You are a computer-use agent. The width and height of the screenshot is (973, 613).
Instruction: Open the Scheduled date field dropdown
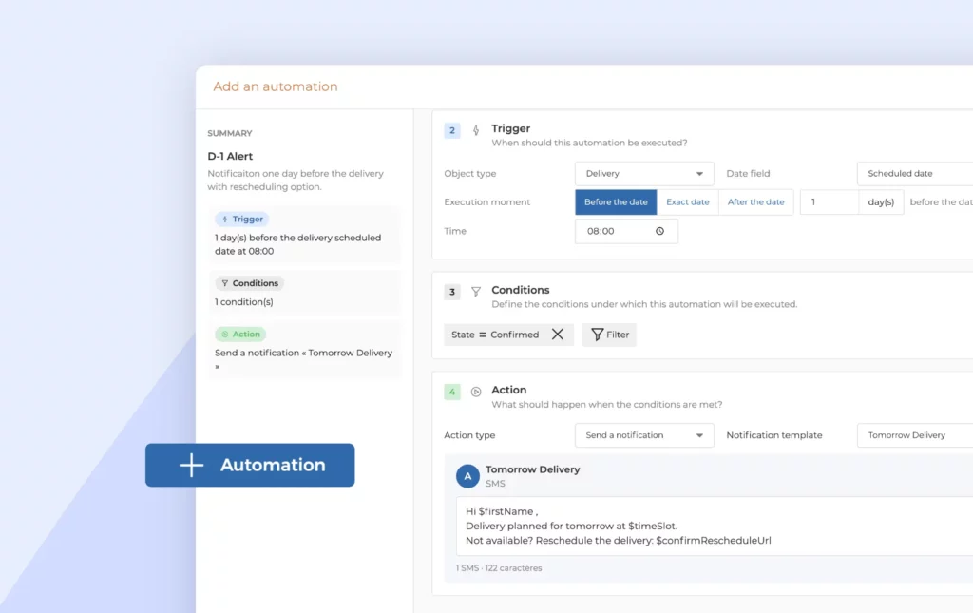pyautogui.click(x=915, y=174)
